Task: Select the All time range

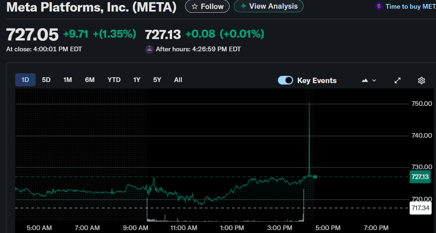Action: point(178,80)
